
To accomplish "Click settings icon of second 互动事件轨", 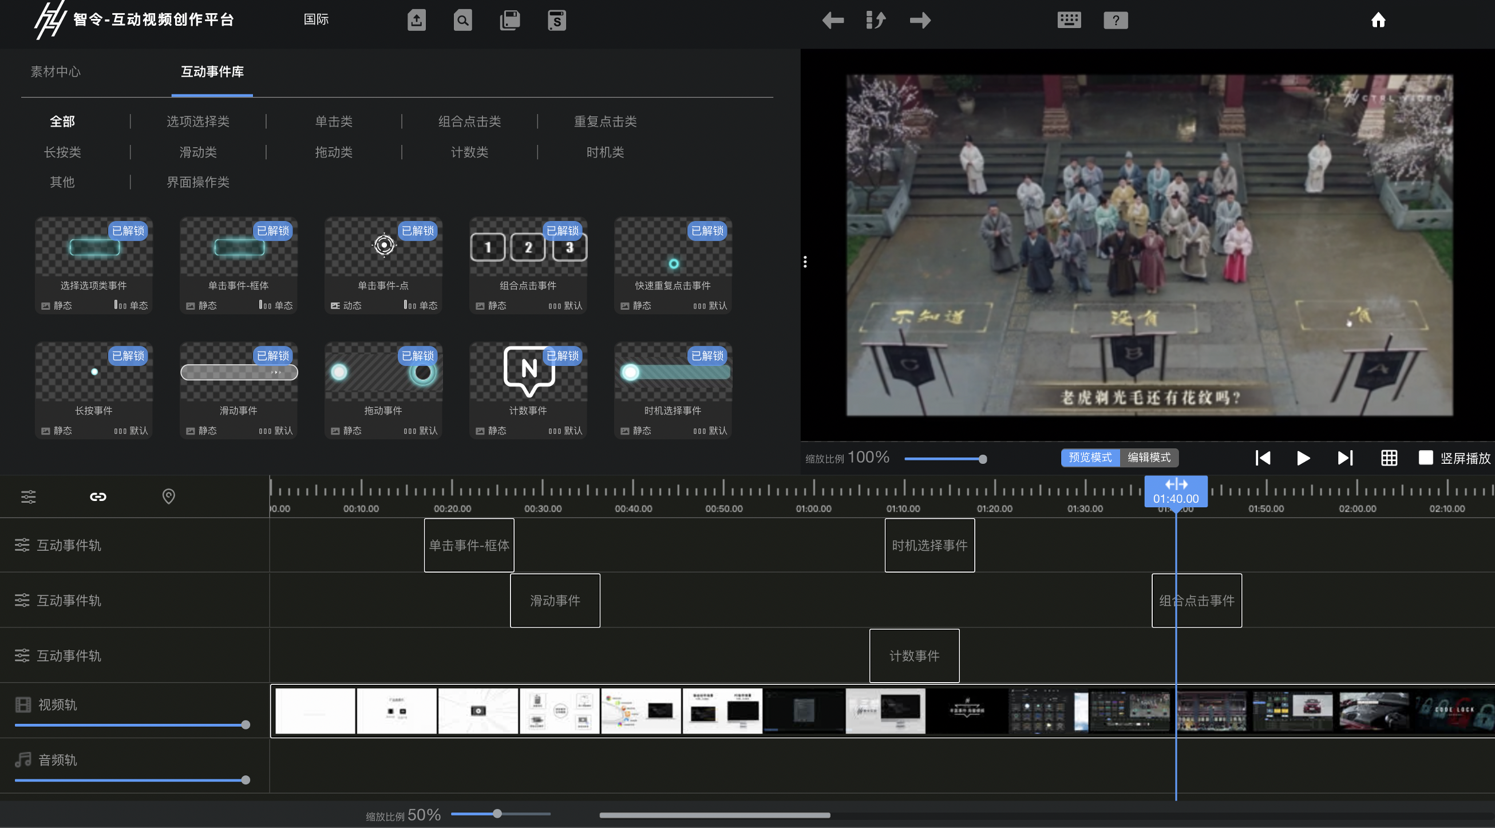I will (x=22, y=601).
